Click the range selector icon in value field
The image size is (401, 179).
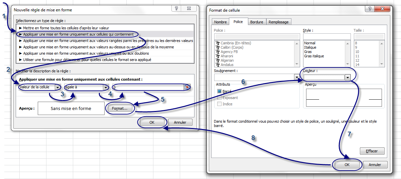[x=187, y=87]
